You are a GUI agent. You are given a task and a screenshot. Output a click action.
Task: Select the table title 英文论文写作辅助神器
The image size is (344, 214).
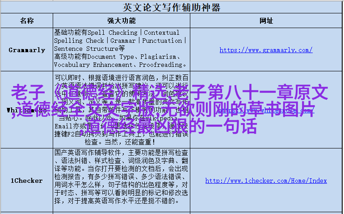click(x=172, y=8)
